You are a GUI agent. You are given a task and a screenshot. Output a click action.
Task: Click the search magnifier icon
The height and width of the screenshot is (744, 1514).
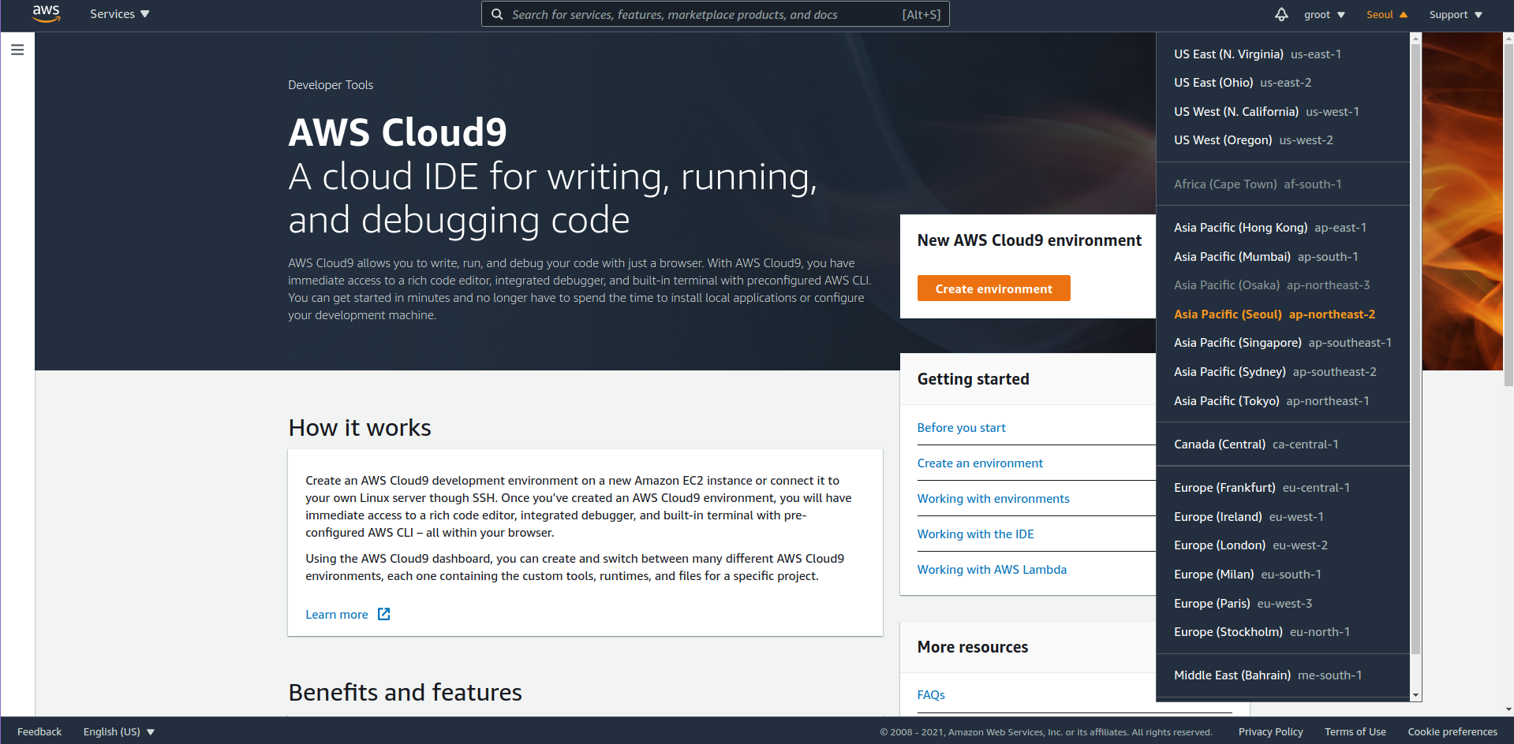point(497,14)
